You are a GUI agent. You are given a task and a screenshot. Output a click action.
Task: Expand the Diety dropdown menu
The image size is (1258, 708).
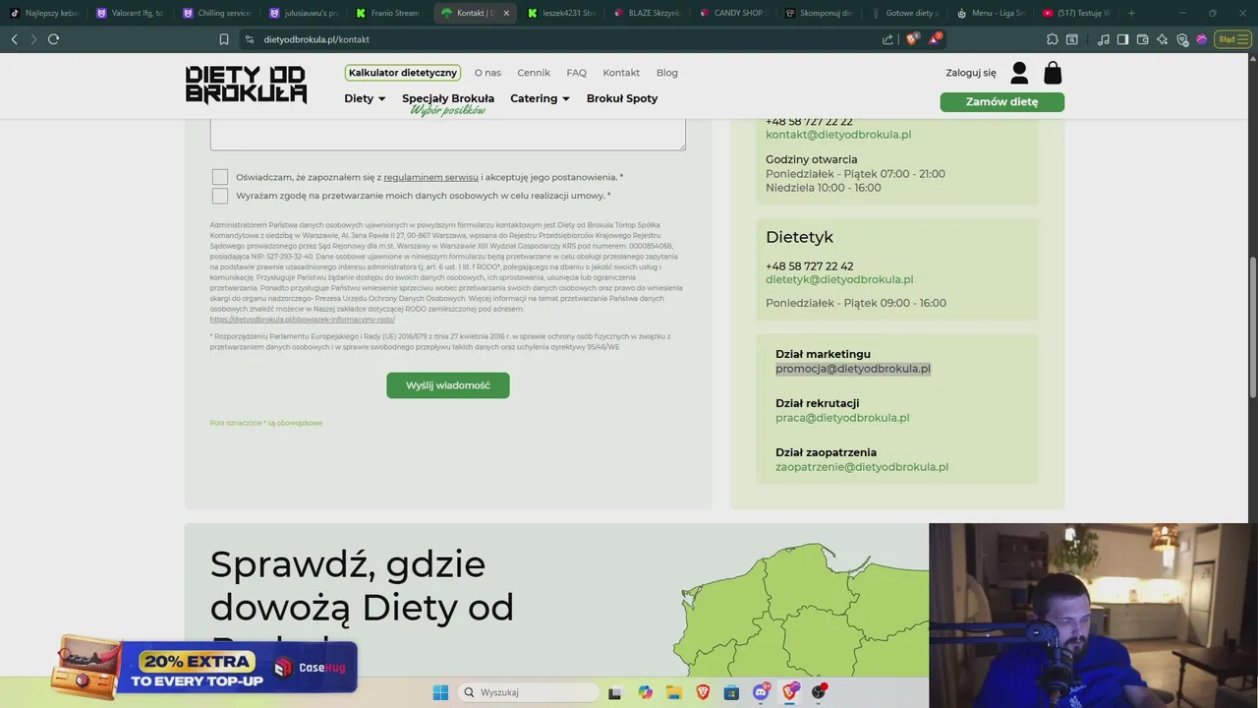pyautogui.click(x=365, y=98)
